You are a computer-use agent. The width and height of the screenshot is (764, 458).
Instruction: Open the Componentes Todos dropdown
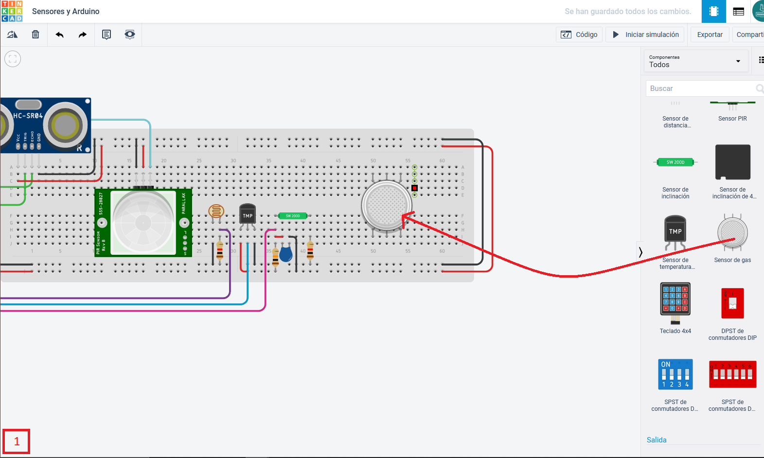point(695,61)
